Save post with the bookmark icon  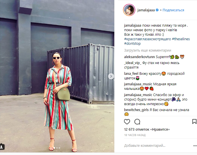pos(194,122)
